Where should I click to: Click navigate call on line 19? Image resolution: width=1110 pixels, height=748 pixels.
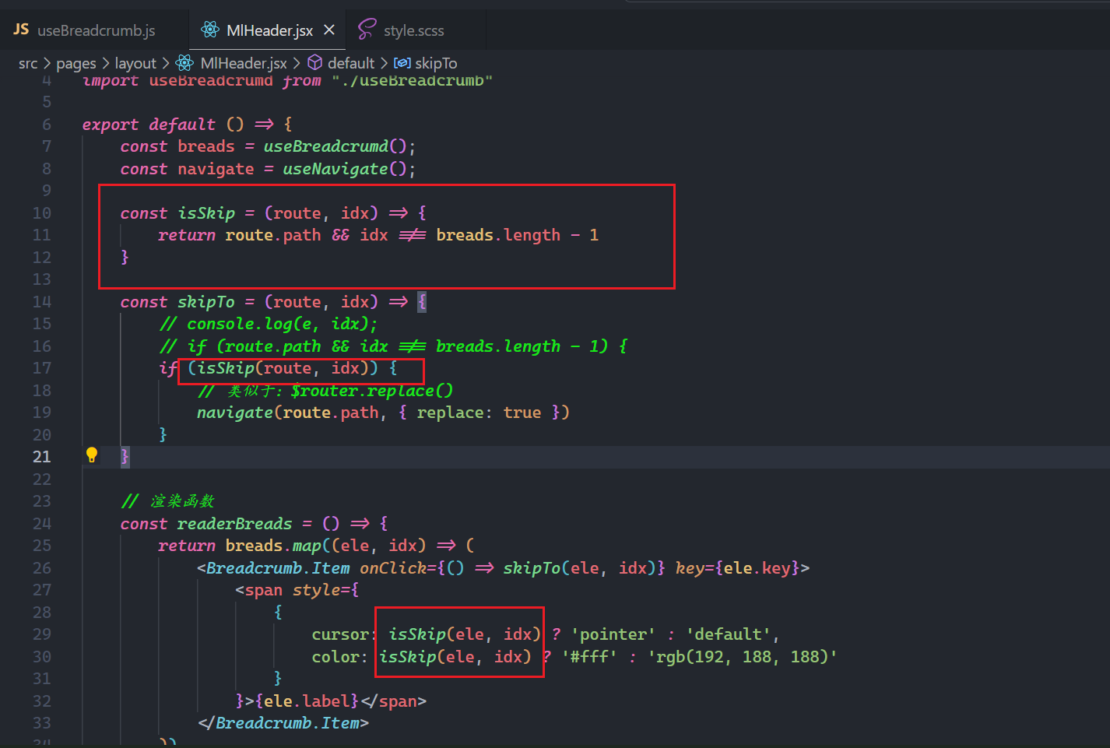tap(234, 413)
